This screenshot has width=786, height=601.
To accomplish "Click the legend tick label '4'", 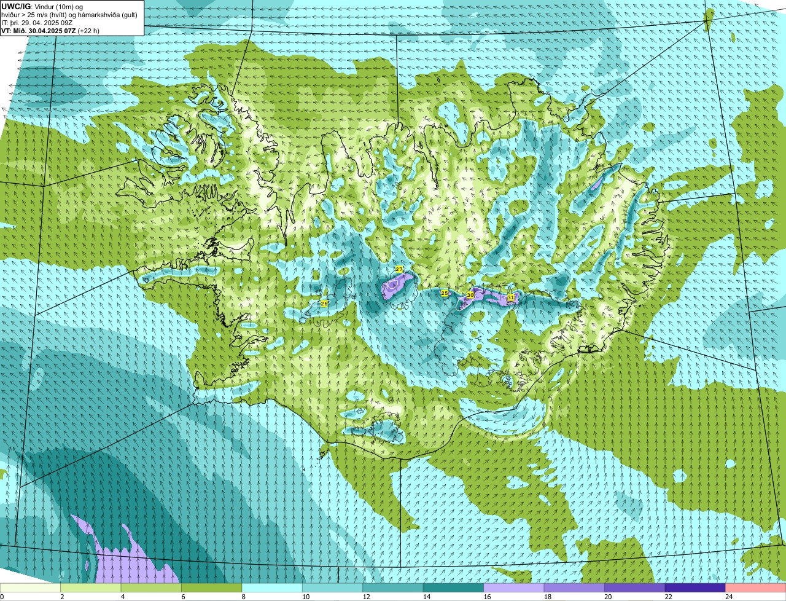I will coord(122,597).
